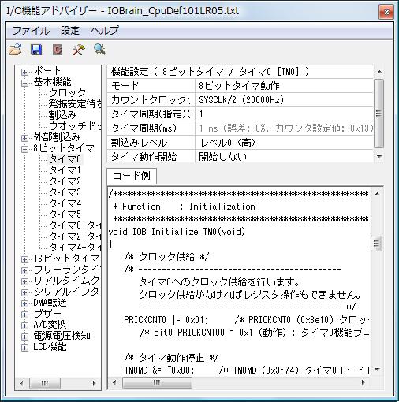Click the magnifier search toolbar icon

pos(99,49)
